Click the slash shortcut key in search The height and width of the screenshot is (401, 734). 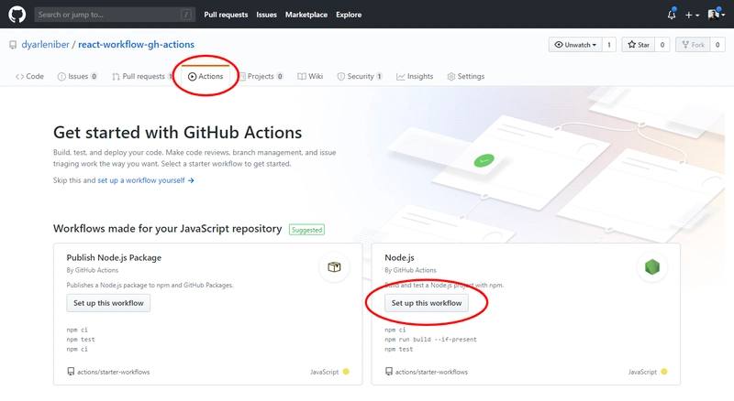coord(186,15)
